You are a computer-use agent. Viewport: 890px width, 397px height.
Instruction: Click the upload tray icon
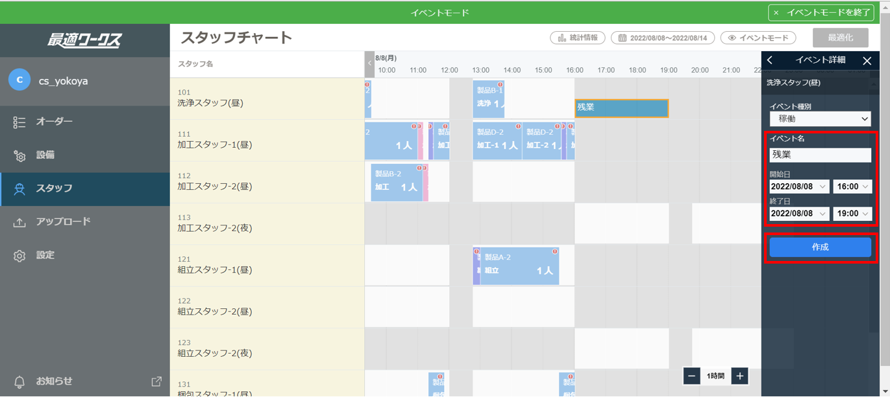[19, 222]
